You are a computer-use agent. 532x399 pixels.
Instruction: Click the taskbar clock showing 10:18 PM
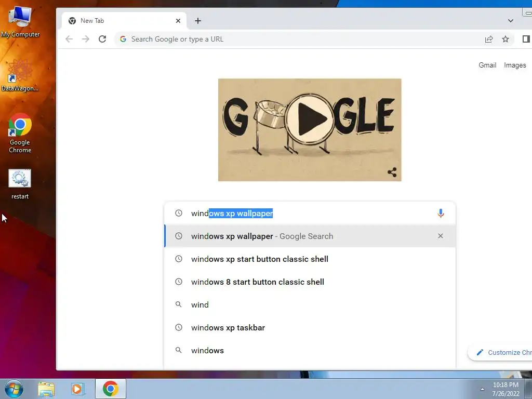click(x=506, y=389)
